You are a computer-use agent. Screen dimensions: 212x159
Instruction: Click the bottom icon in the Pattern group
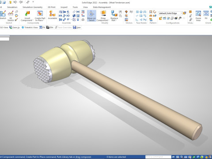[151, 19]
